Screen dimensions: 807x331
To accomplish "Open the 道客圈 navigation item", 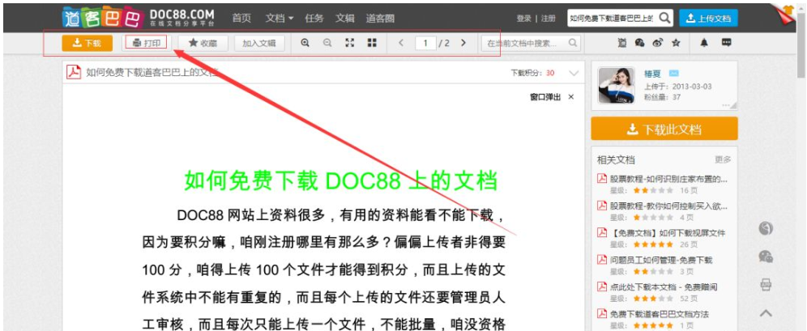I will tap(380, 18).
